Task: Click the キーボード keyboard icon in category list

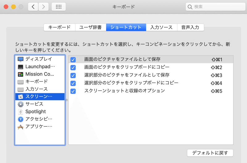Action: pyautogui.click(x=20, y=82)
